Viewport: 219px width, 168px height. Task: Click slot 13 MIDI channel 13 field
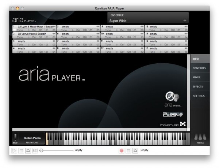pos(186,30)
